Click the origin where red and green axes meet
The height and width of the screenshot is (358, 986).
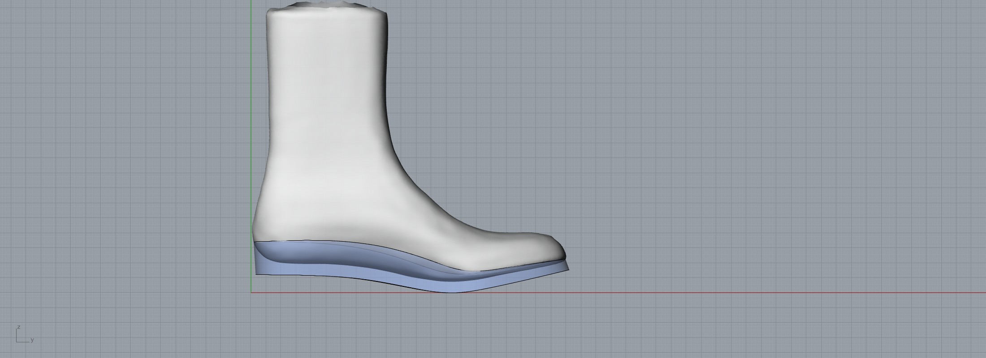pyautogui.click(x=251, y=293)
